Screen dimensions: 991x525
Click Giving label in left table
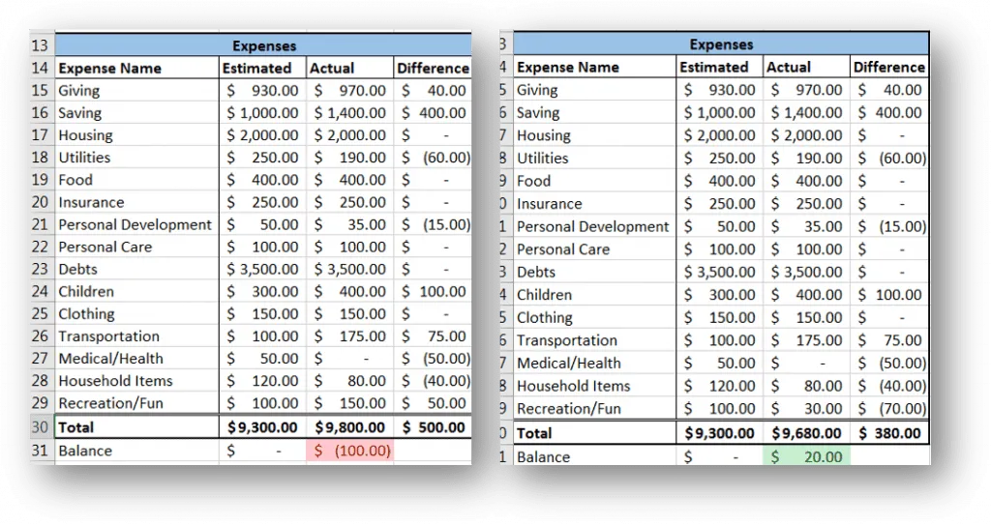[79, 90]
